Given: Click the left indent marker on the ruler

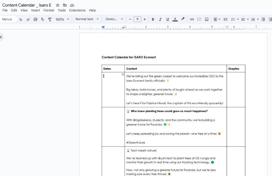Looking at the screenshot, I should [x=103, y=27].
